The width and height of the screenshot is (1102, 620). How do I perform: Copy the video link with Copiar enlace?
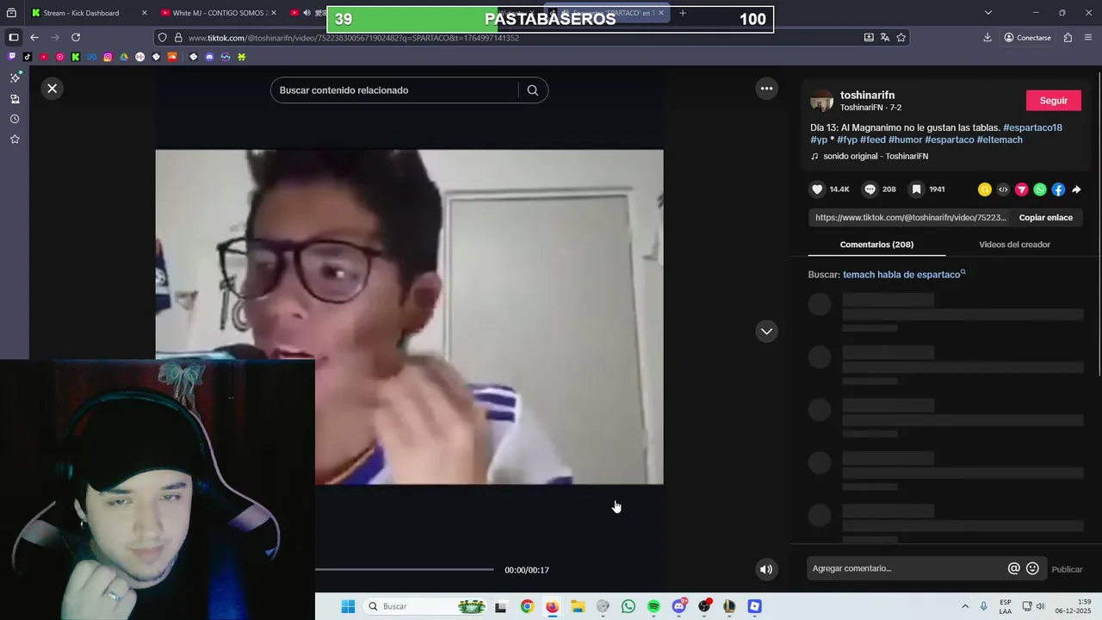[x=1045, y=218]
